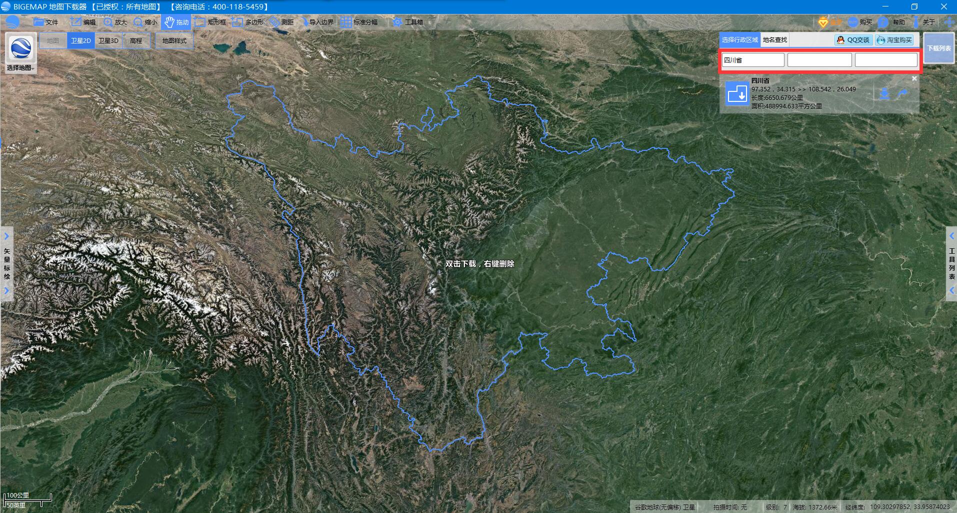957x513 pixels.
Task: Open the 选择地图 map source dropdown
Action: (20, 53)
